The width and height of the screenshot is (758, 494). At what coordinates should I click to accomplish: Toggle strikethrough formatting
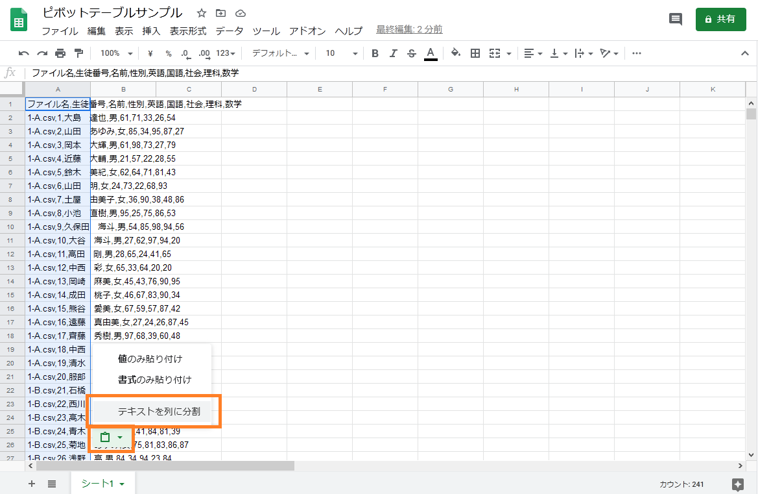tap(411, 53)
